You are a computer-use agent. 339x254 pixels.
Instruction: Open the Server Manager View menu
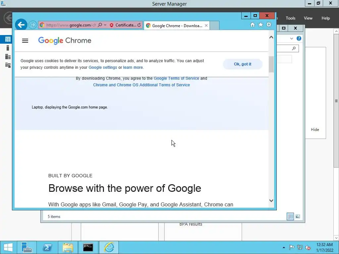coord(308,18)
